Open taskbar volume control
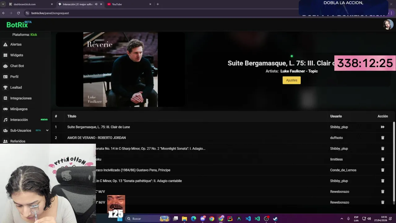The width and height of the screenshot is (396, 223). [369, 219]
